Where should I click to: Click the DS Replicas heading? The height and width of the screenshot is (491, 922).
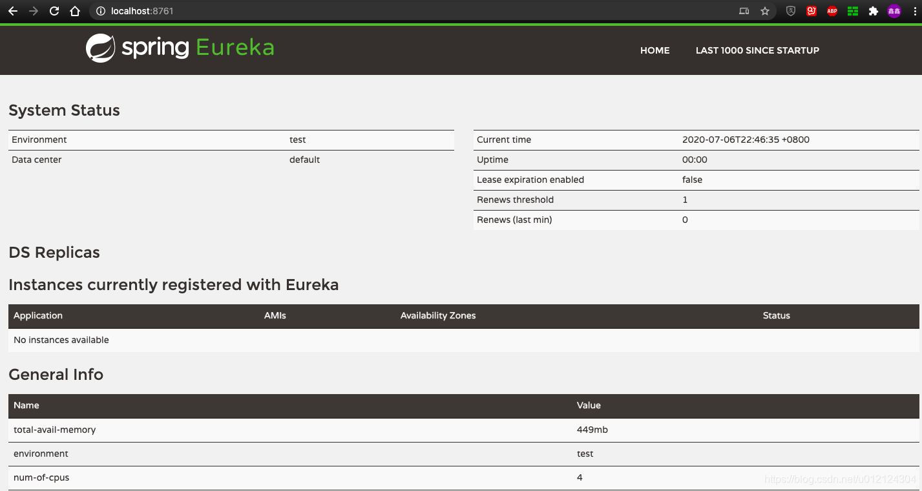(x=54, y=253)
